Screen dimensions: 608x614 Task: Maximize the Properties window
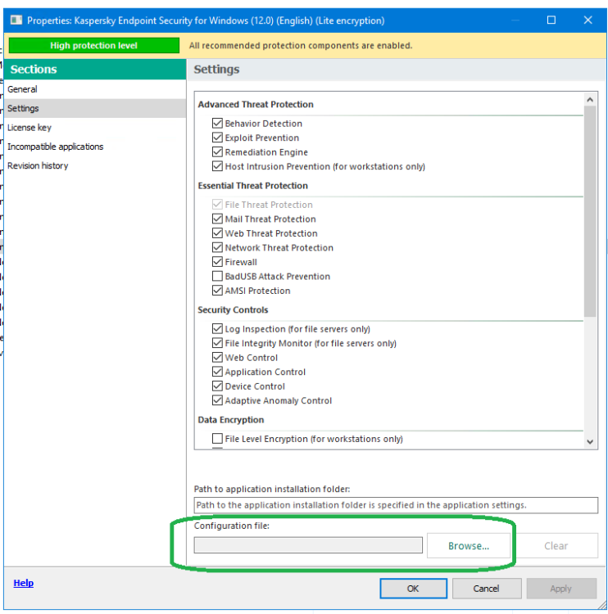[x=551, y=20]
